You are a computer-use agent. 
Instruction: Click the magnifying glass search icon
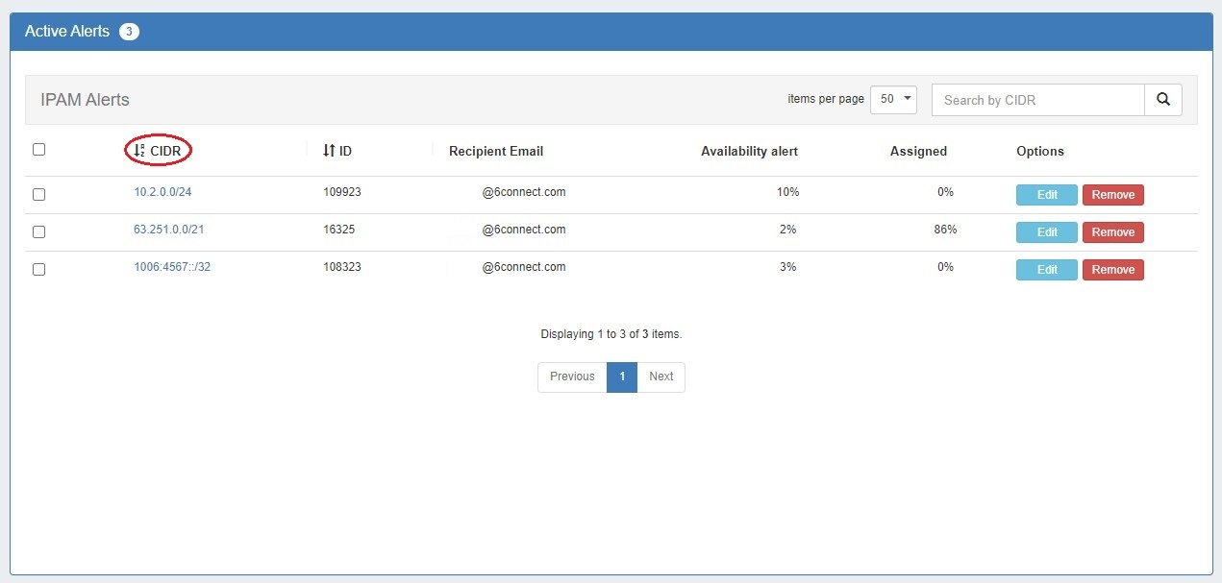pyautogui.click(x=1162, y=100)
